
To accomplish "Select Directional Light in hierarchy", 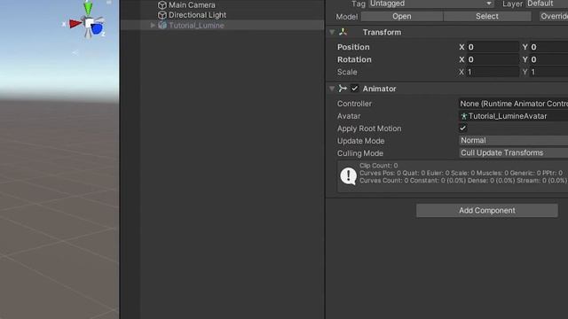I will [x=197, y=15].
